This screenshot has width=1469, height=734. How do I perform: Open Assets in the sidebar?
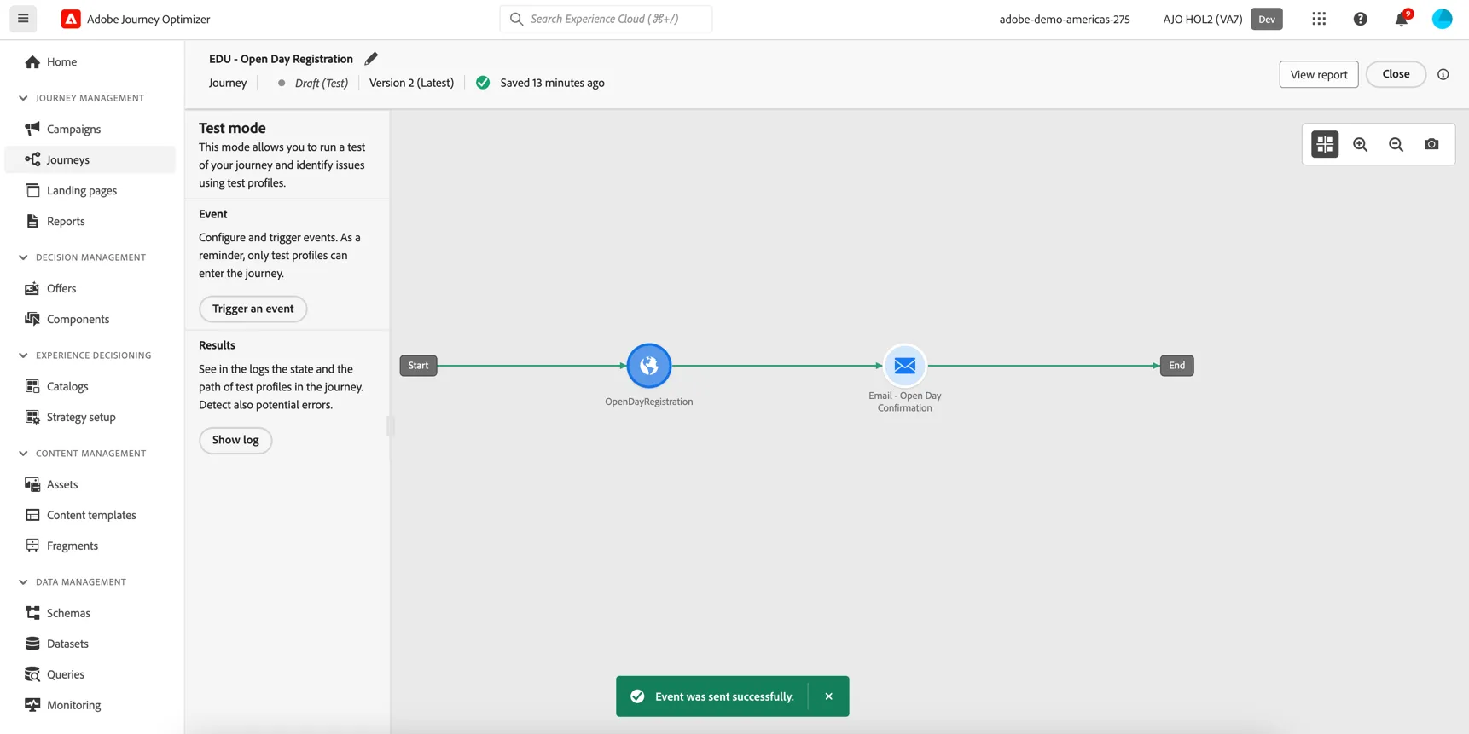90,484
